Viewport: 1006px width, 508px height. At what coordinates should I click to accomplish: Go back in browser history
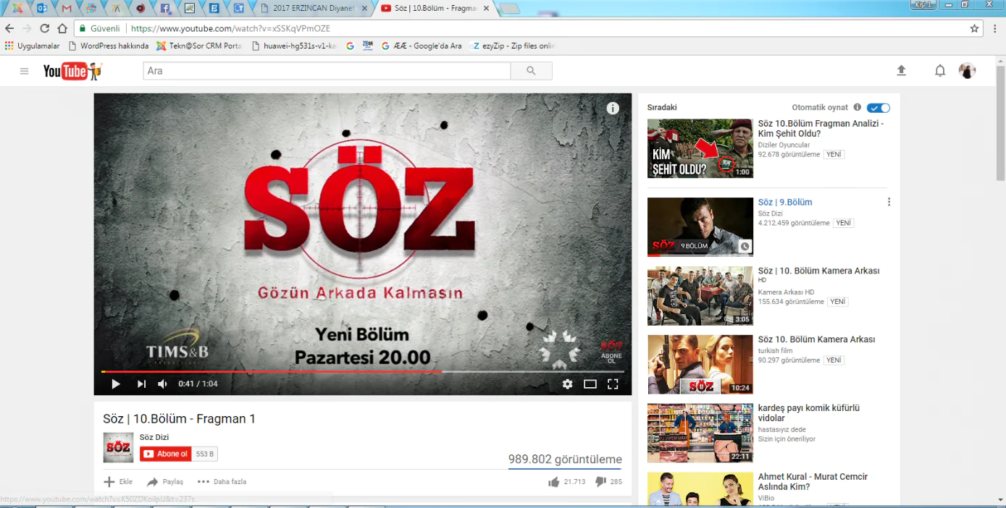pos(9,28)
